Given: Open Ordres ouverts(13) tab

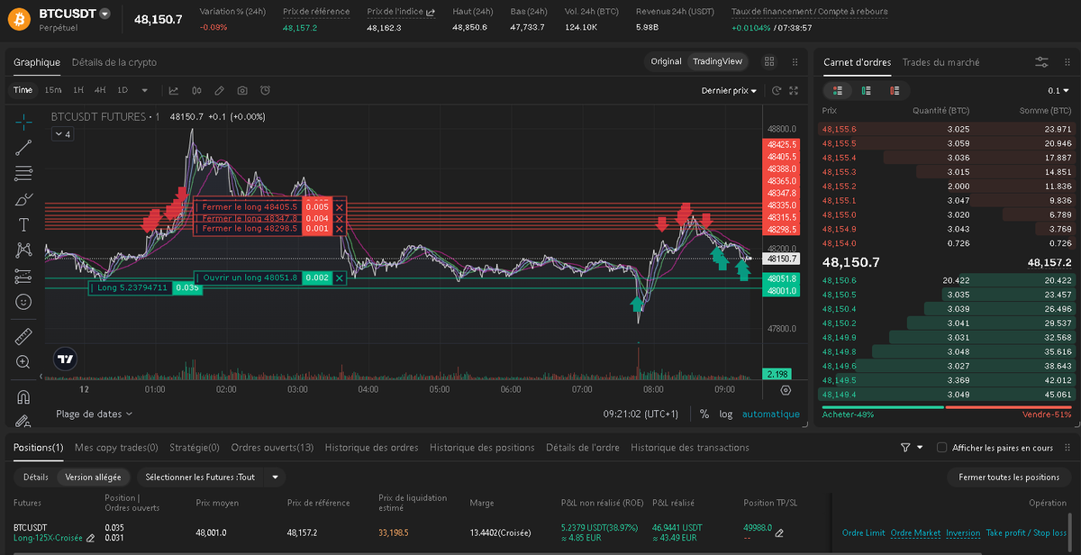Looking at the screenshot, I should [x=273, y=448].
